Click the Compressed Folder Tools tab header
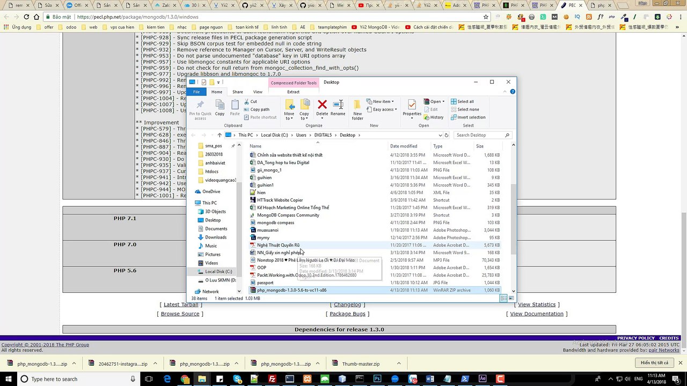 pos(294,83)
